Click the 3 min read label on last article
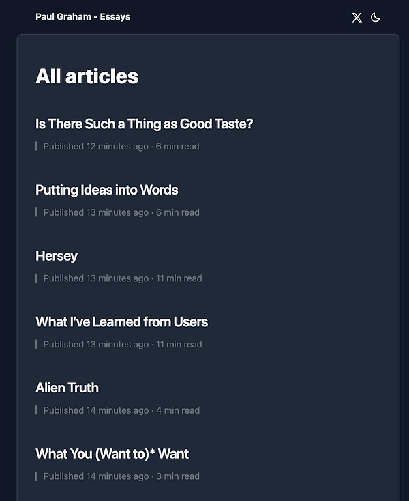This screenshot has width=409, height=501. point(178,476)
